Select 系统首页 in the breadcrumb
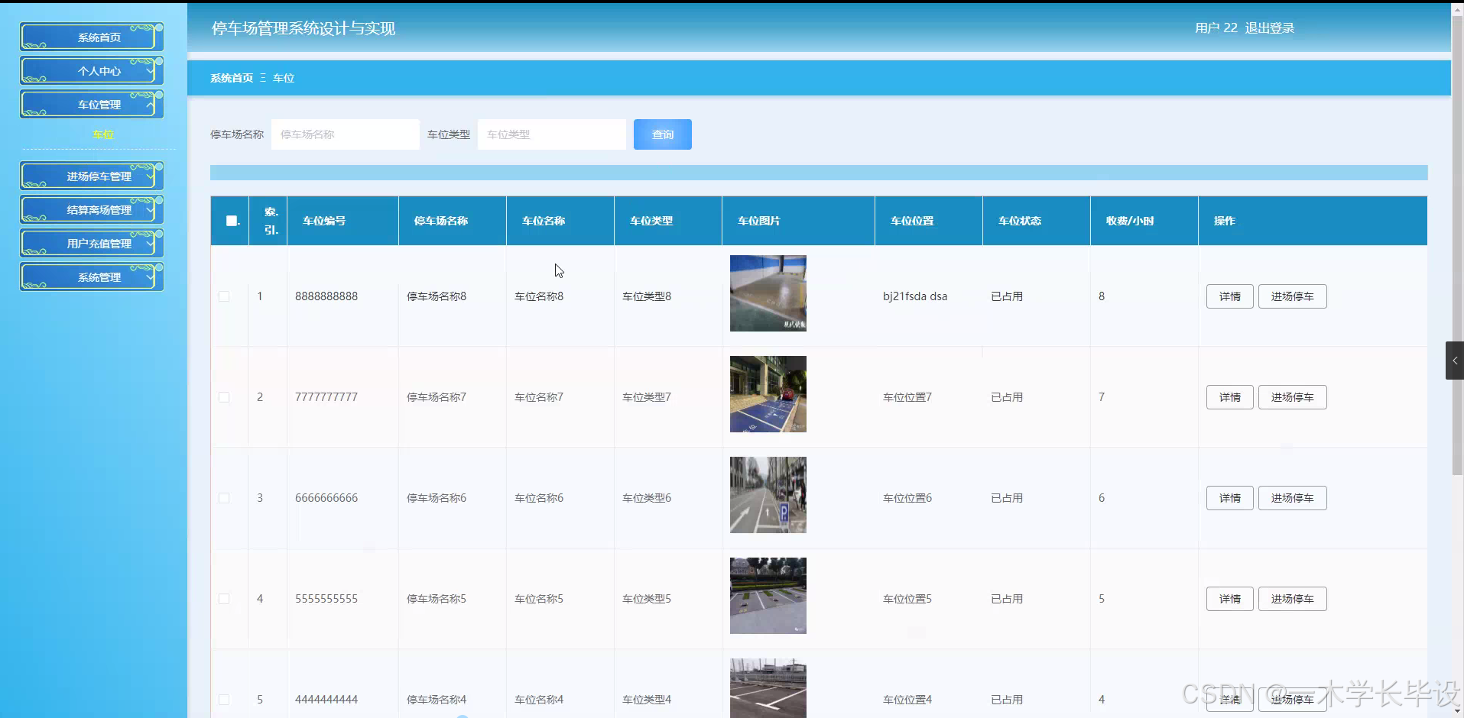The image size is (1464, 718). 231,77
